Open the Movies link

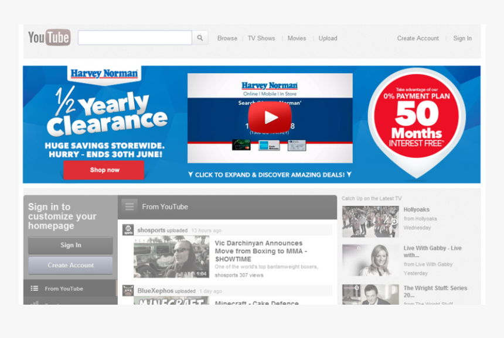tap(297, 38)
